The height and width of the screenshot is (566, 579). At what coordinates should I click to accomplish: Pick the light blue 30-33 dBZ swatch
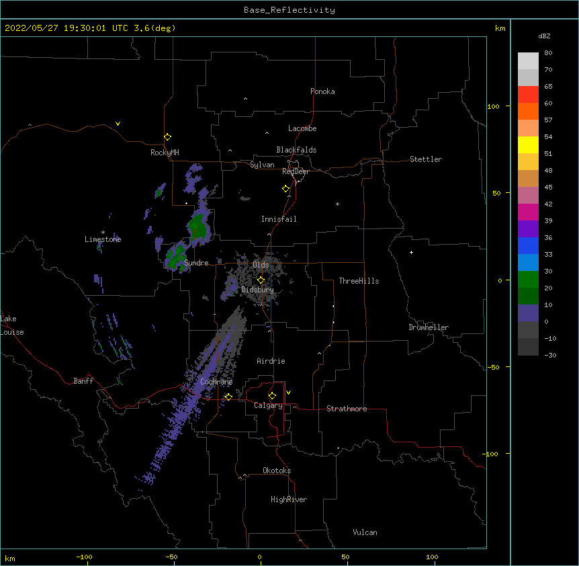click(x=528, y=262)
